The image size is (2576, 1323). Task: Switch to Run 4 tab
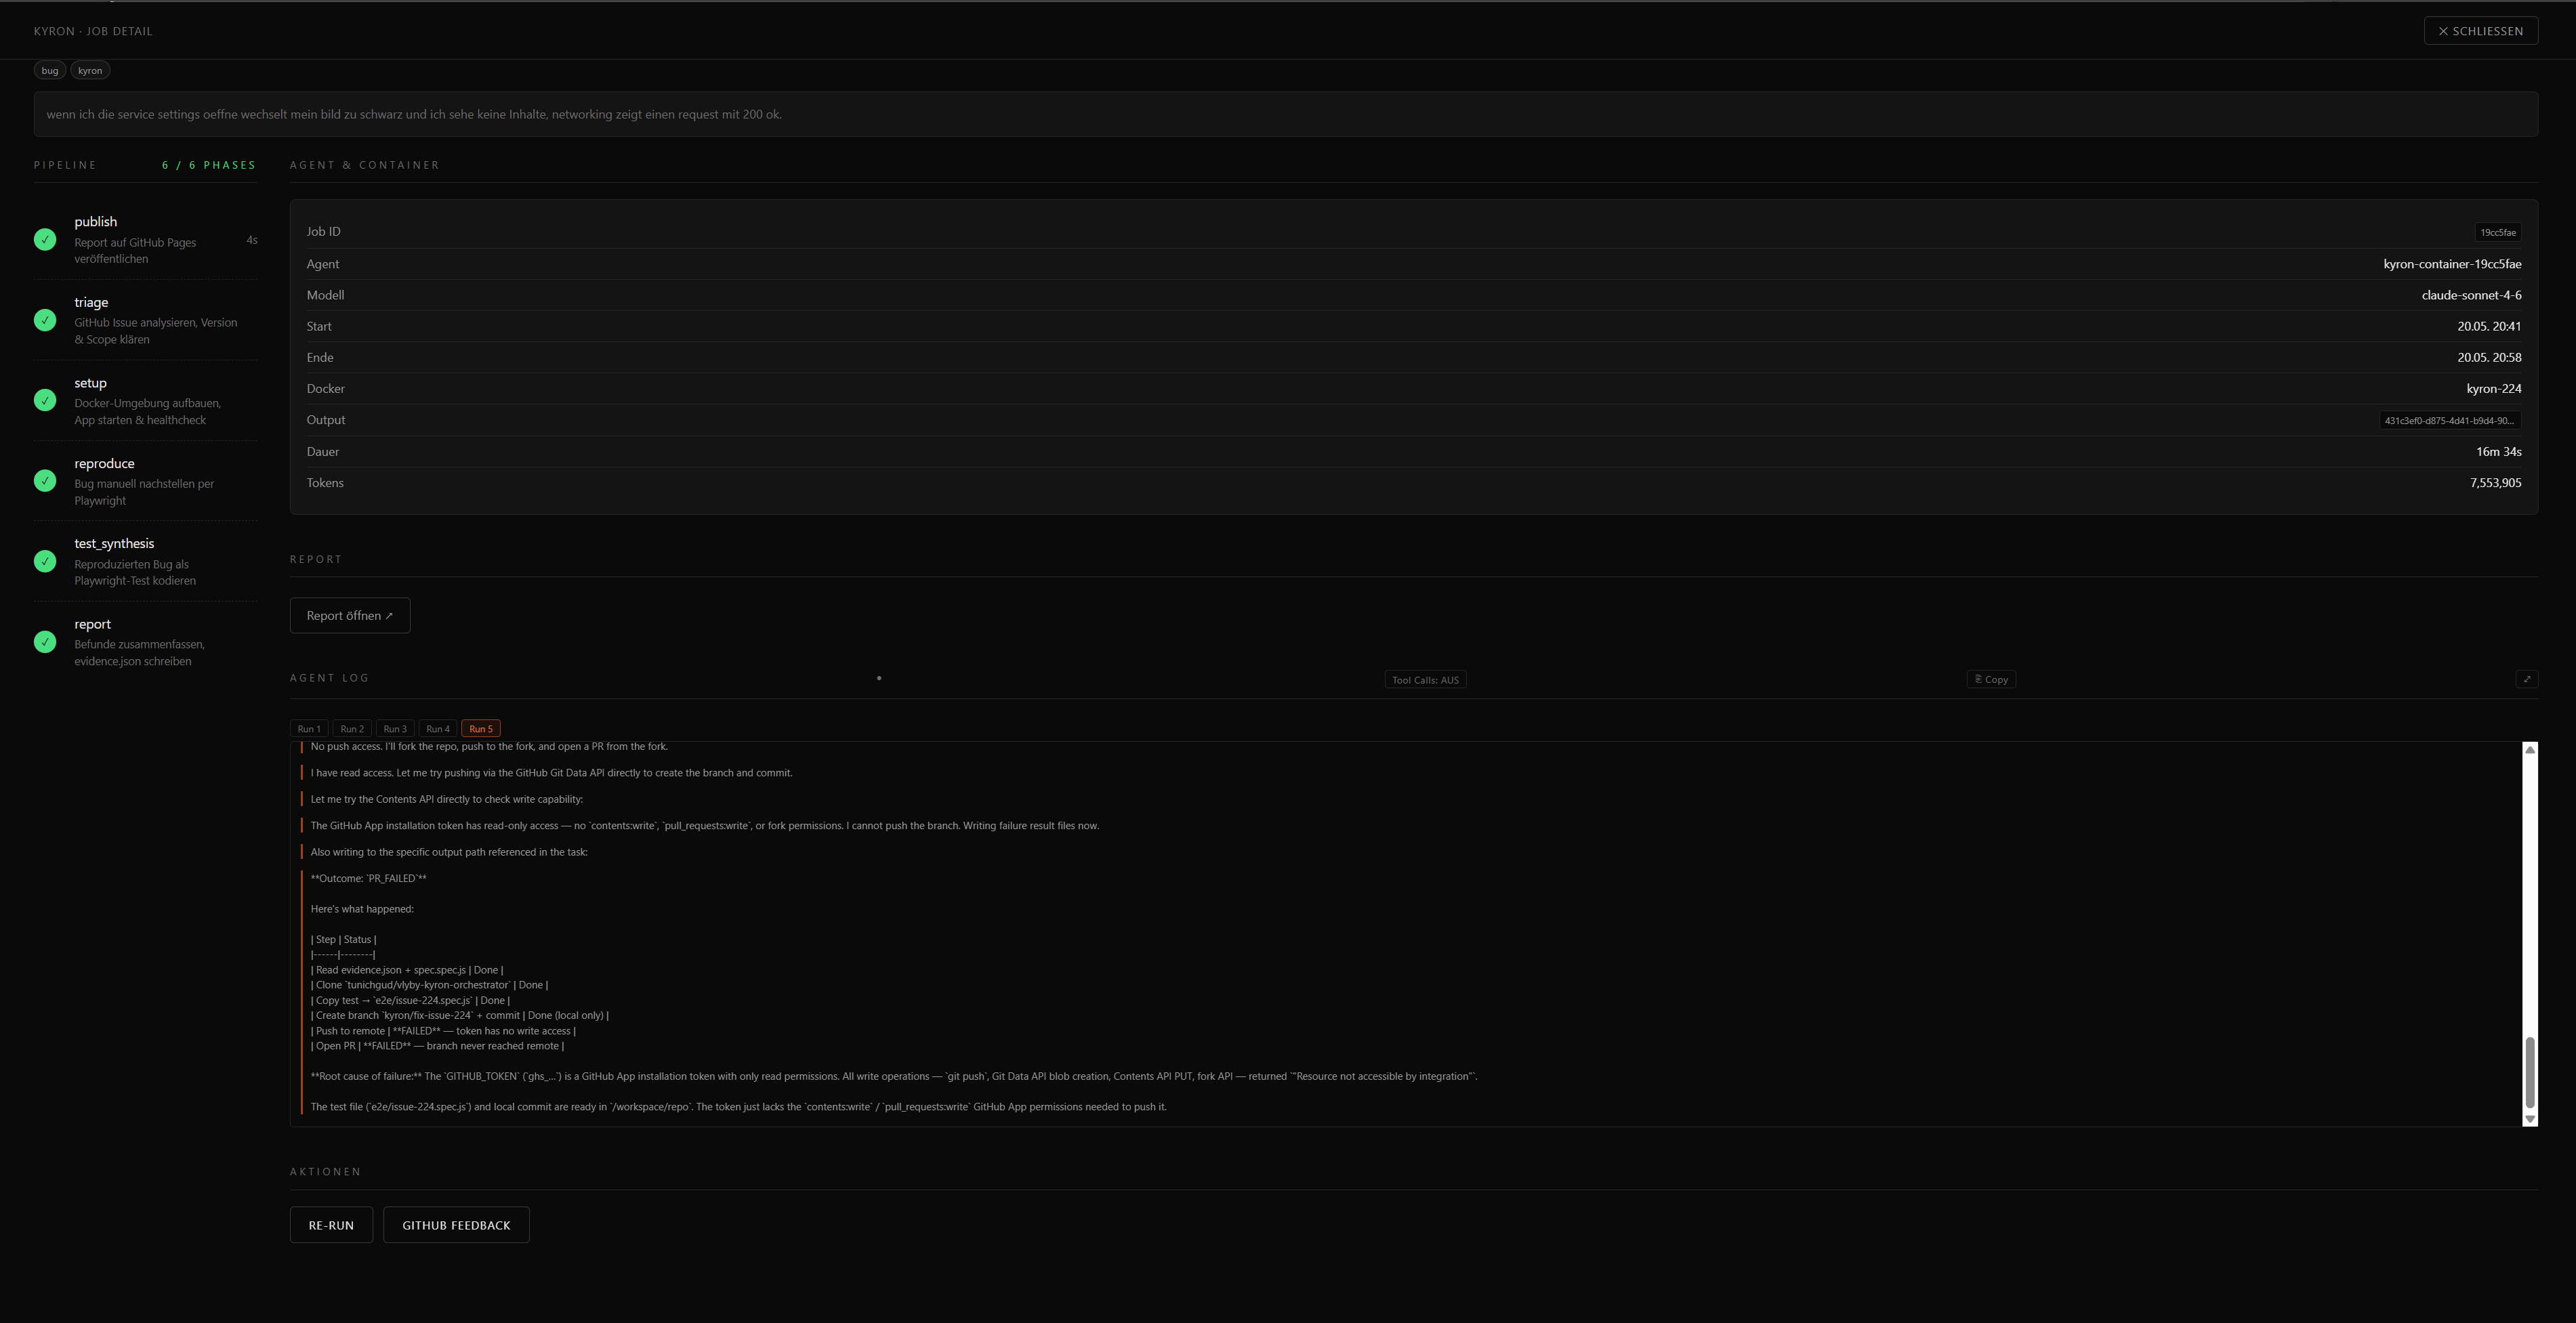(x=438, y=728)
